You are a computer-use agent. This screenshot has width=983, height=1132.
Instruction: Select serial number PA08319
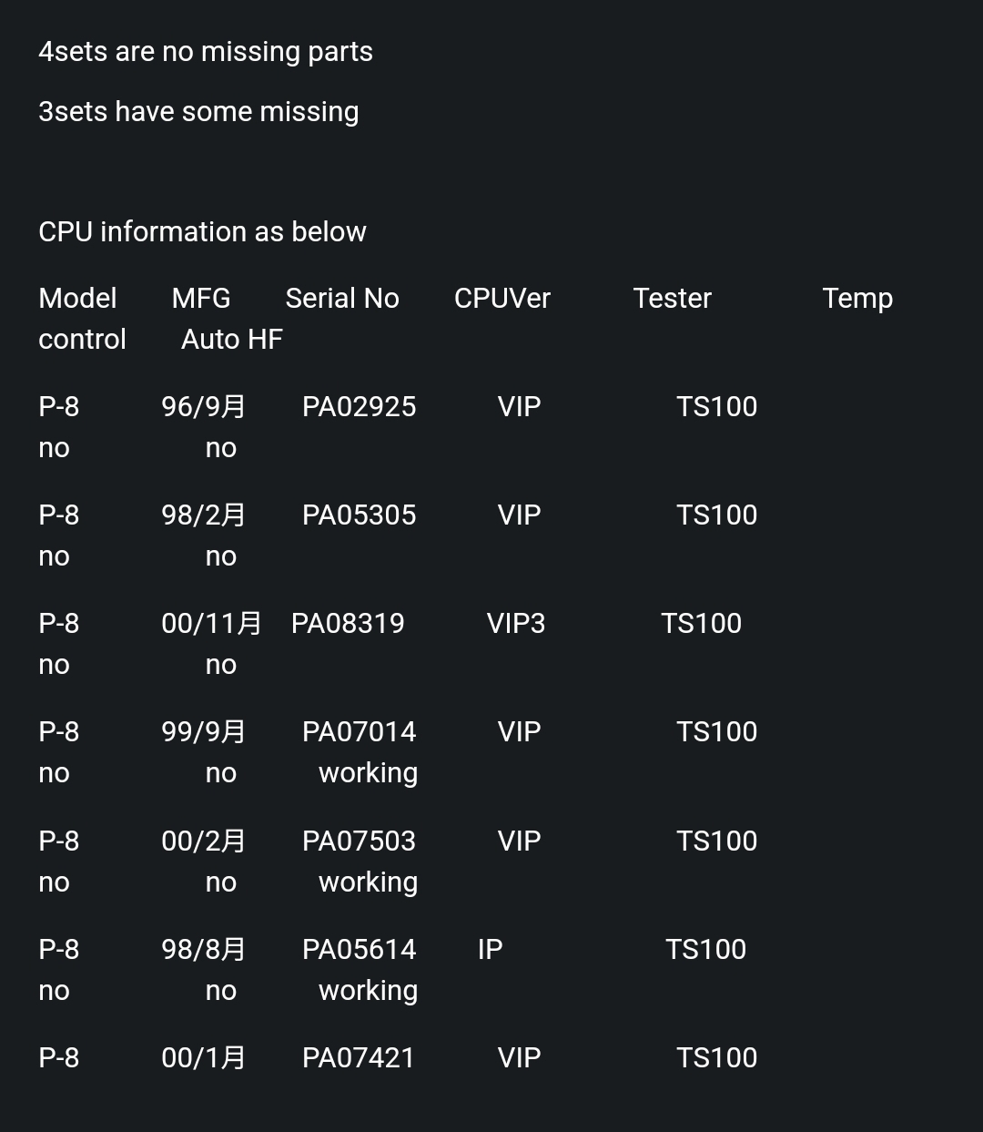click(348, 624)
